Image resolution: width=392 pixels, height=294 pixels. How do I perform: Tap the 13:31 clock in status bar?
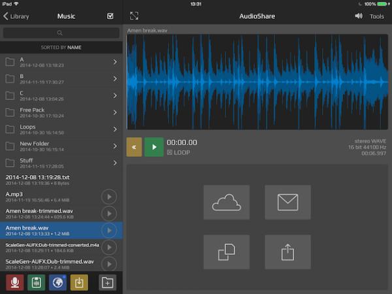tap(196, 4)
